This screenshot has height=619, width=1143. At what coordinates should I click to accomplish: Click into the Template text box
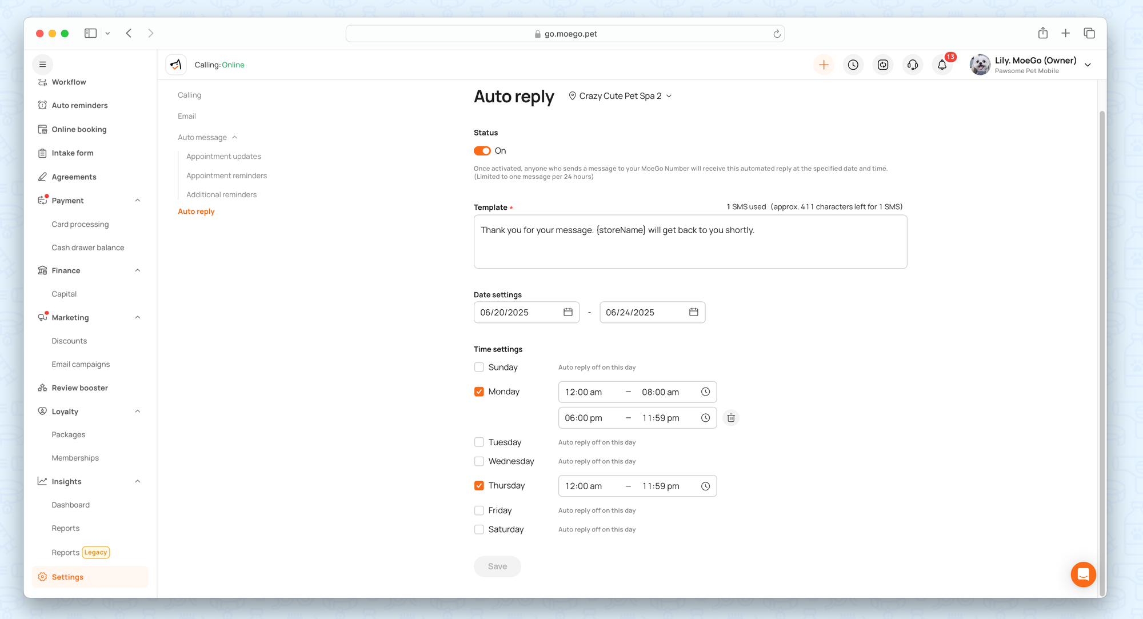coord(690,242)
